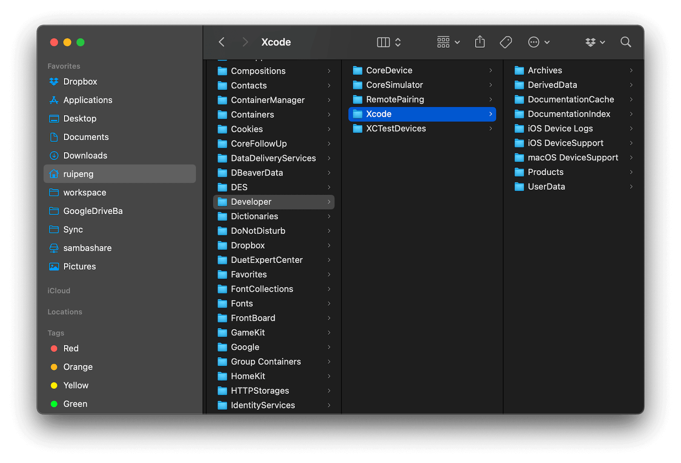
Task: Switch view using the column view icon
Action: click(x=383, y=42)
